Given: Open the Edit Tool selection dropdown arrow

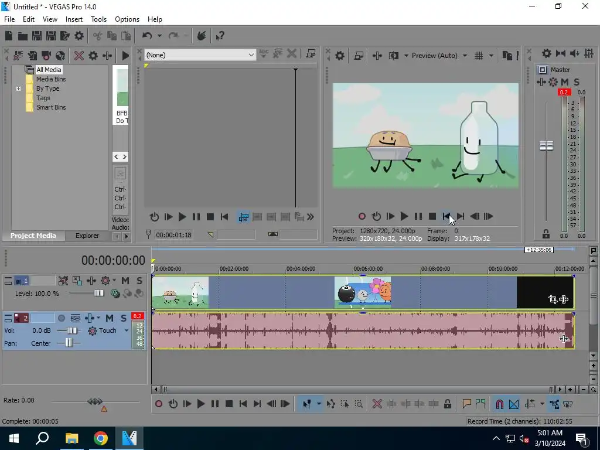Looking at the screenshot, I should click(319, 404).
